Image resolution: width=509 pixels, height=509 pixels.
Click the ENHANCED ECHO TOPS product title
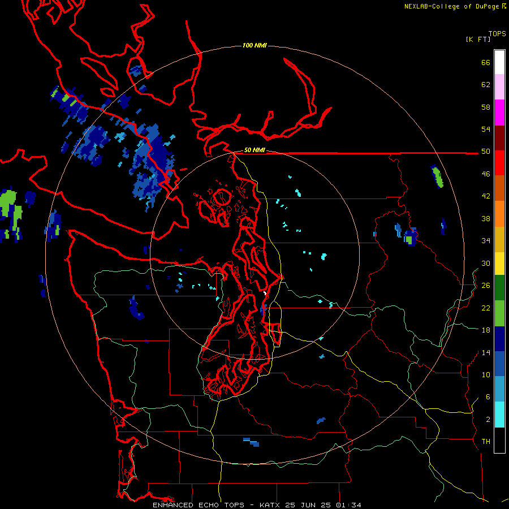199,505
